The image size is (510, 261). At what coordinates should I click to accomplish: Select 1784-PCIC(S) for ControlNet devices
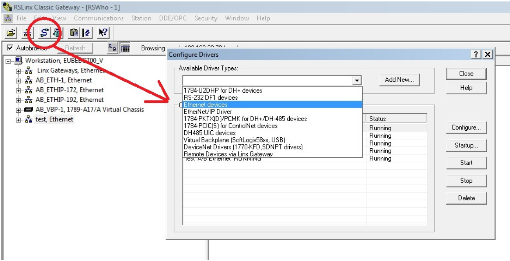click(272, 126)
